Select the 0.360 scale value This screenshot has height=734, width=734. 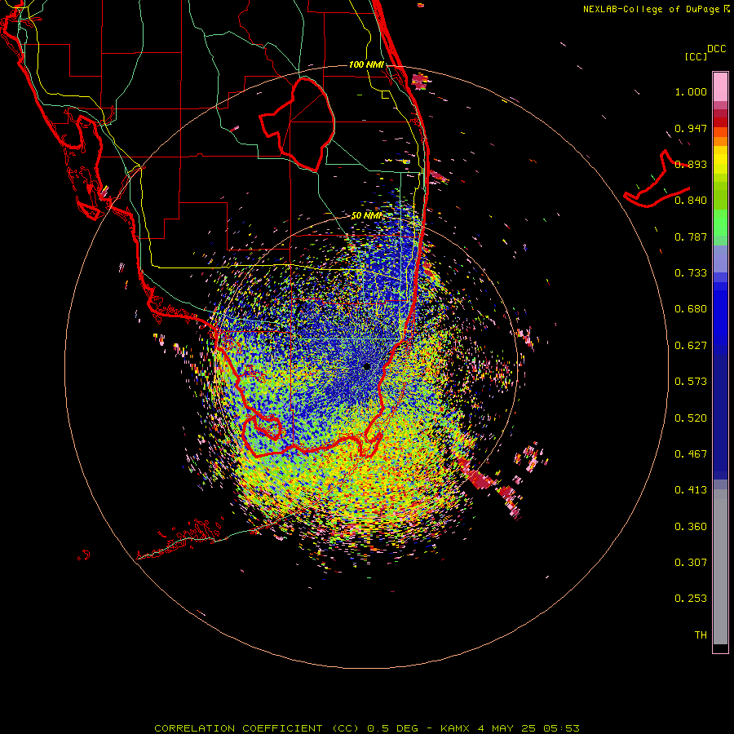pyautogui.click(x=691, y=527)
